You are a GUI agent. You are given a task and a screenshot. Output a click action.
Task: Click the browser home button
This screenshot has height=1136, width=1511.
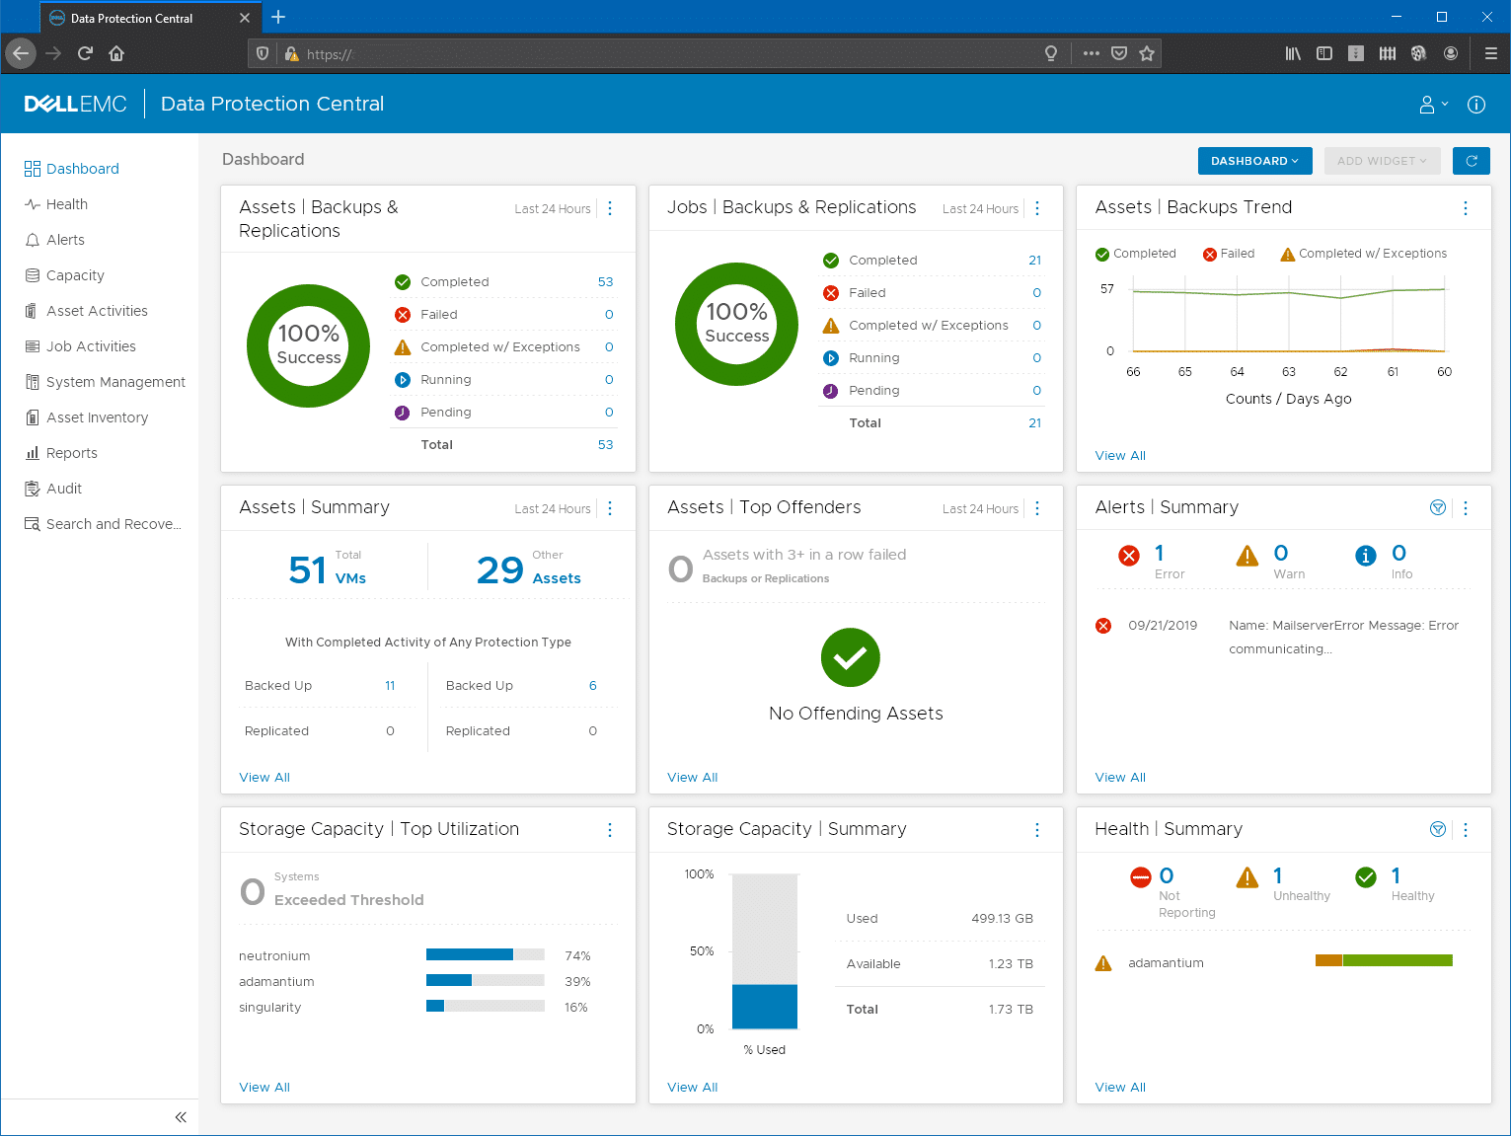click(116, 53)
